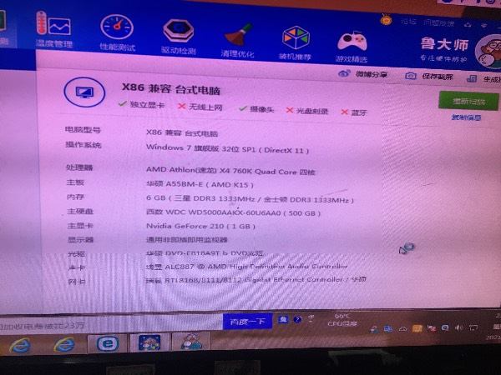Click the 鲁大师 mascot avatar
Image resolution: width=501 pixels, height=375 pixels.
coord(488,52)
